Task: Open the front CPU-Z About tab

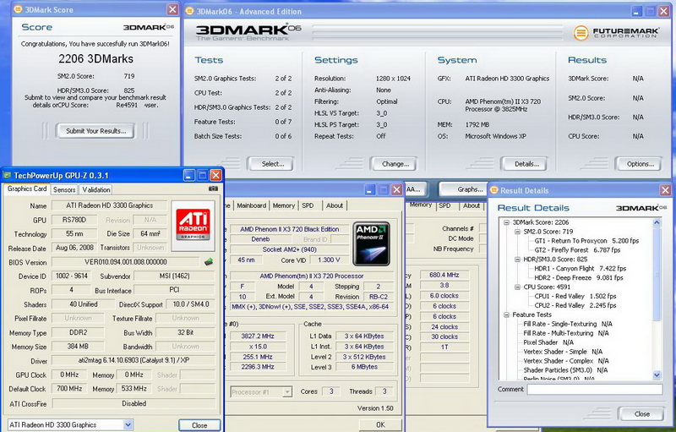Action: (335, 205)
